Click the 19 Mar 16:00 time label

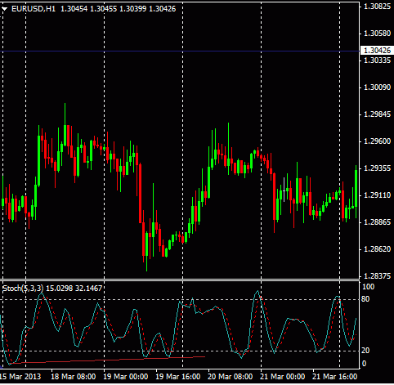[x=178, y=377]
